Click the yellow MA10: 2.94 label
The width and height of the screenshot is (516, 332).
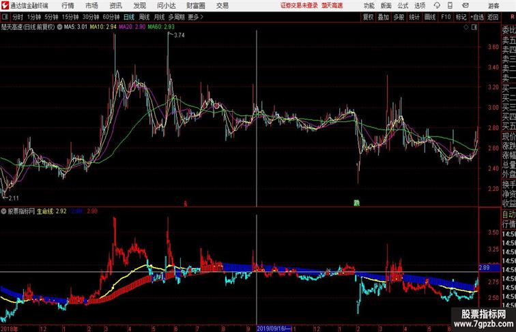103,27
